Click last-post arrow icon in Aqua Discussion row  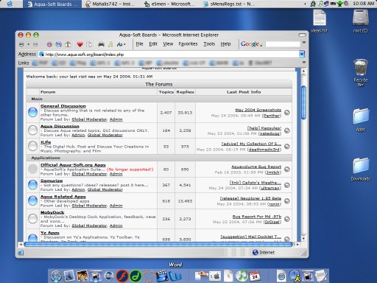coord(286,130)
